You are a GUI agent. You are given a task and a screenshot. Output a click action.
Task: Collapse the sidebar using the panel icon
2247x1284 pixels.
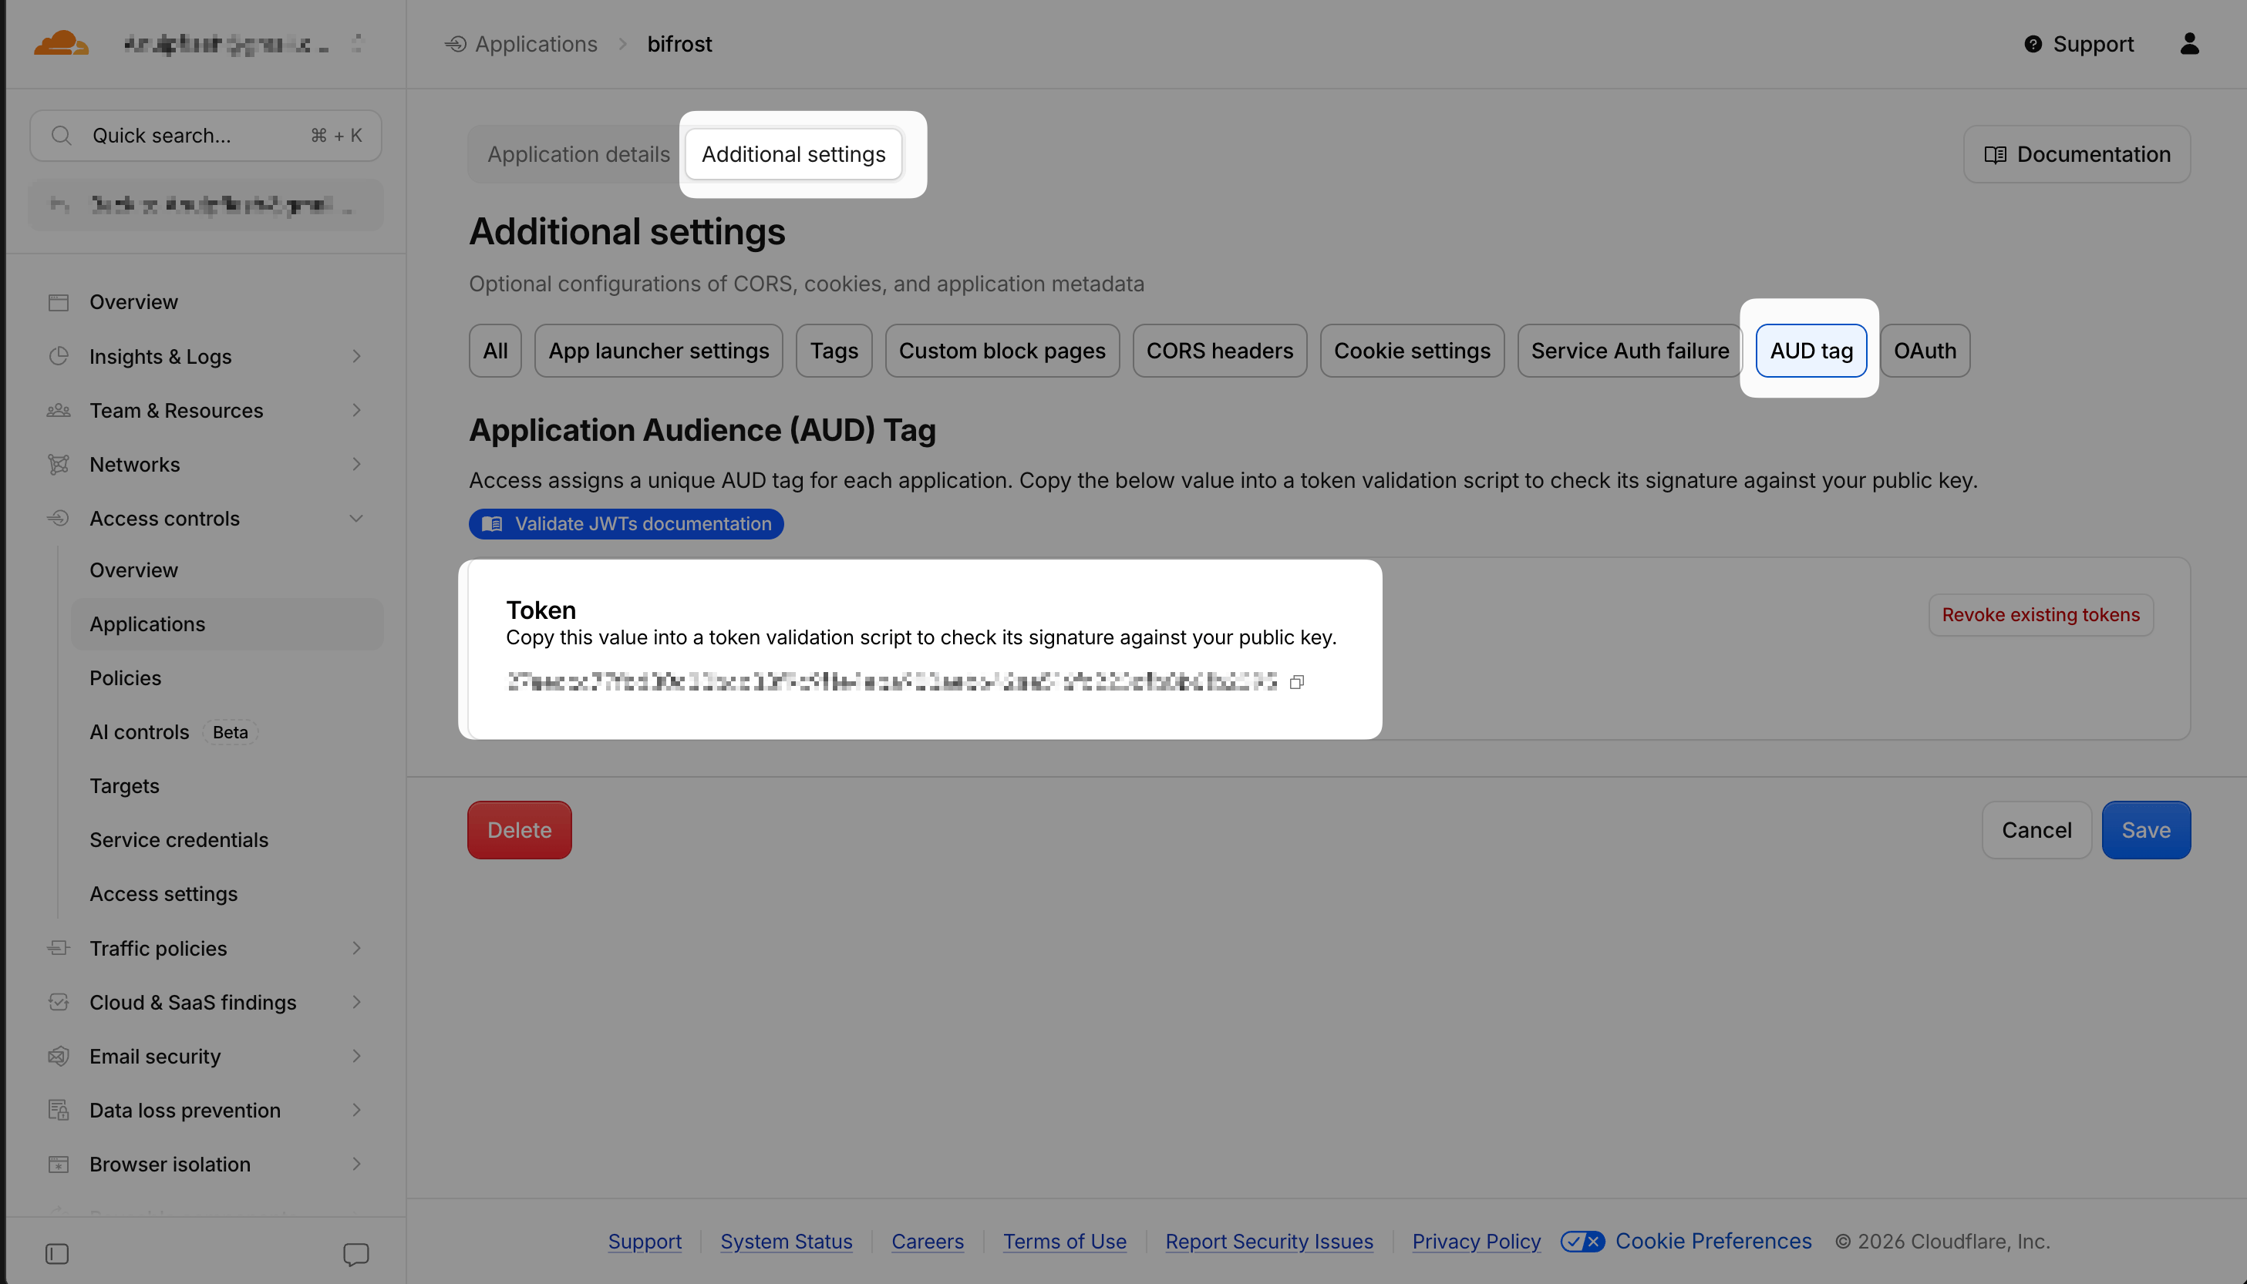[56, 1254]
